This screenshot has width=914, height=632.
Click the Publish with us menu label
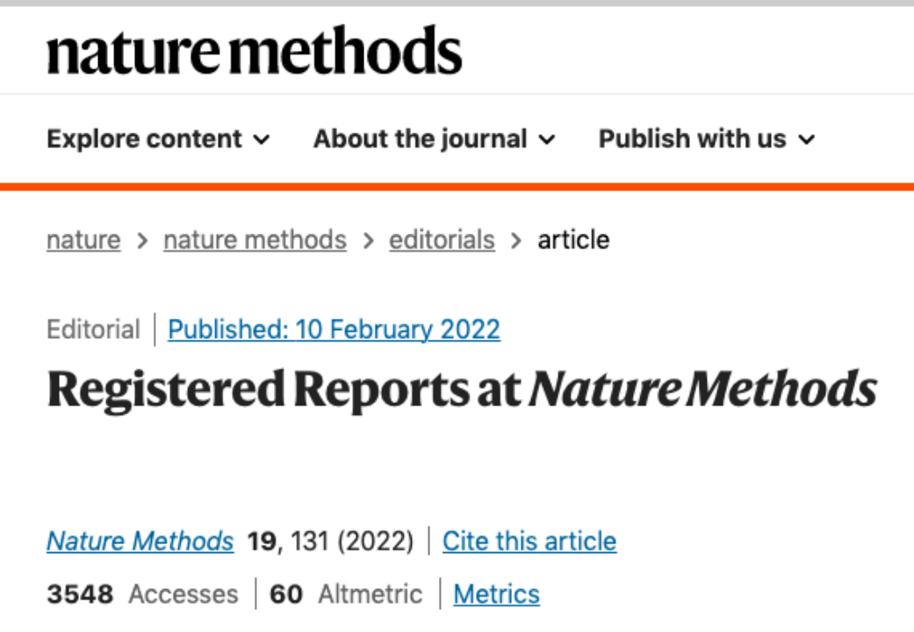[692, 139]
